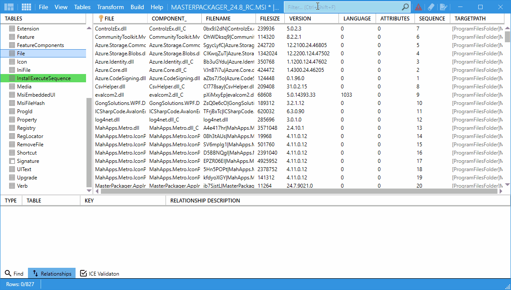Viewport: 511px width, 290px height.
Task: Click the eraser icon in the title bar
Action: click(x=431, y=7)
